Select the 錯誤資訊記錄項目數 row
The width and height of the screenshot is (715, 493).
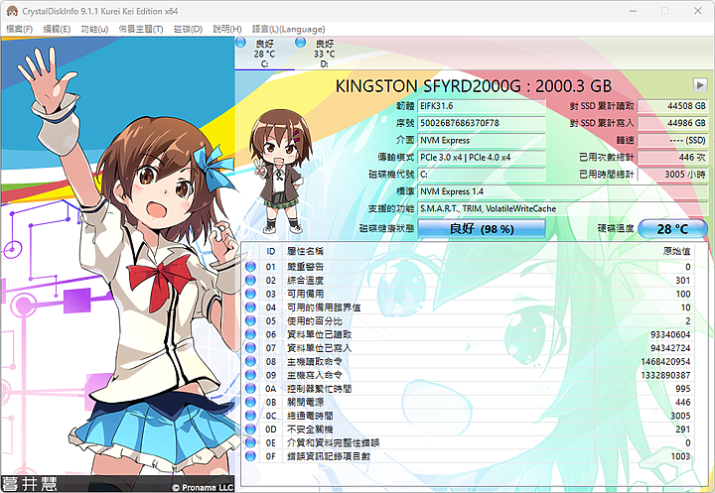(469, 456)
